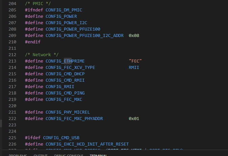Viewport: 228px width, 156px height.
Task: Select line 205 via its line number
Action: coord(12,10)
